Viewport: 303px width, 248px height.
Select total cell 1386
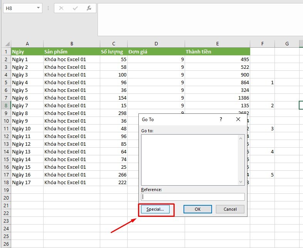[217, 98]
